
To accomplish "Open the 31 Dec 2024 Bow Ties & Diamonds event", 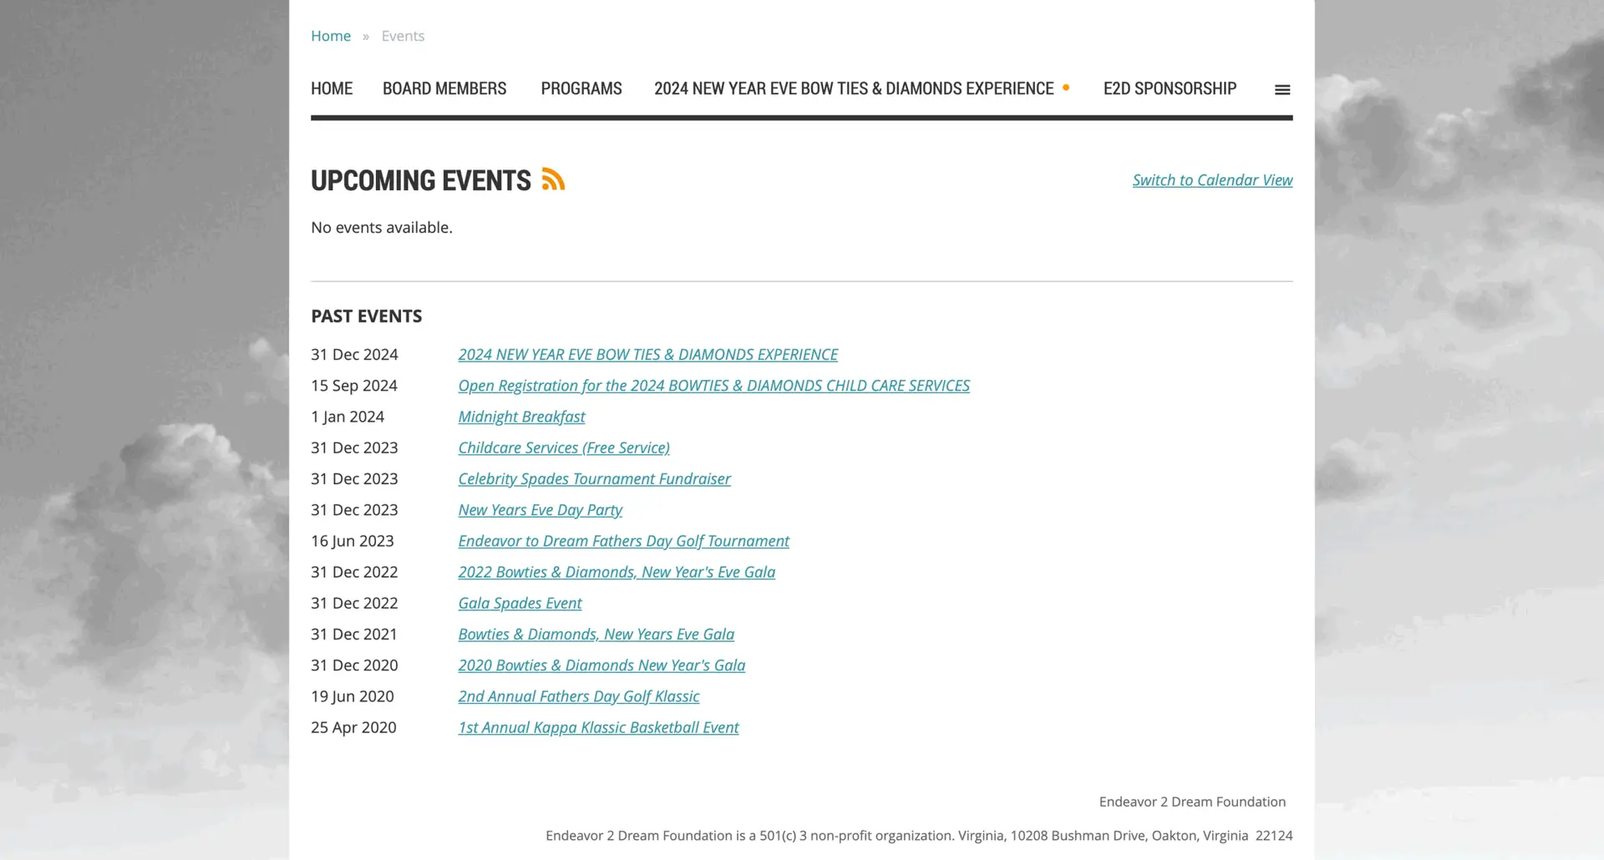I will point(647,355).
